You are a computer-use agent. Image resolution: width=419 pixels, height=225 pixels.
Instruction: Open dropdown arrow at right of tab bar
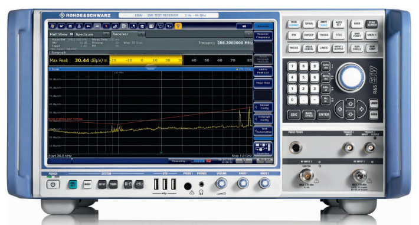[x=248, y=34]
